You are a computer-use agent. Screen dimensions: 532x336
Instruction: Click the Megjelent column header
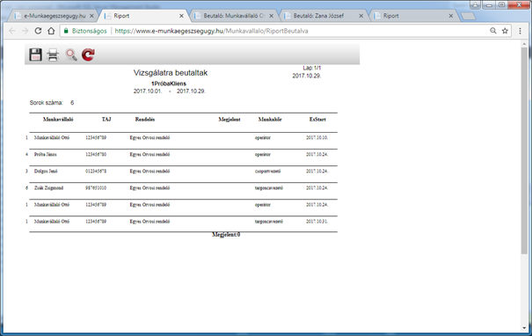(x=230, y=120)
